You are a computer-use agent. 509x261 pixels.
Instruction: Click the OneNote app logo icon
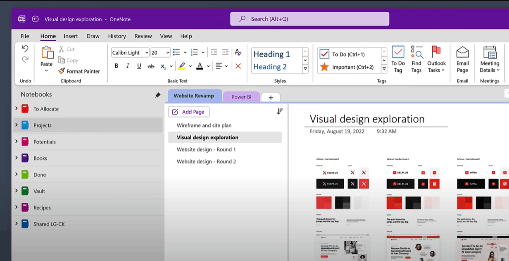click(x=22, y=19)
